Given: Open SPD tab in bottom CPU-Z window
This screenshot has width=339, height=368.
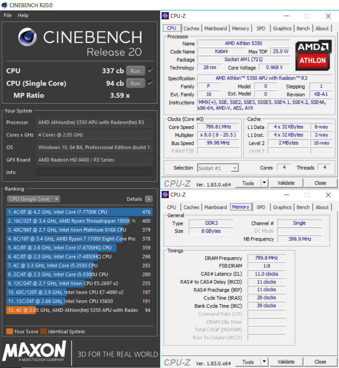Looking at the screenshot, I should point(260,207).
